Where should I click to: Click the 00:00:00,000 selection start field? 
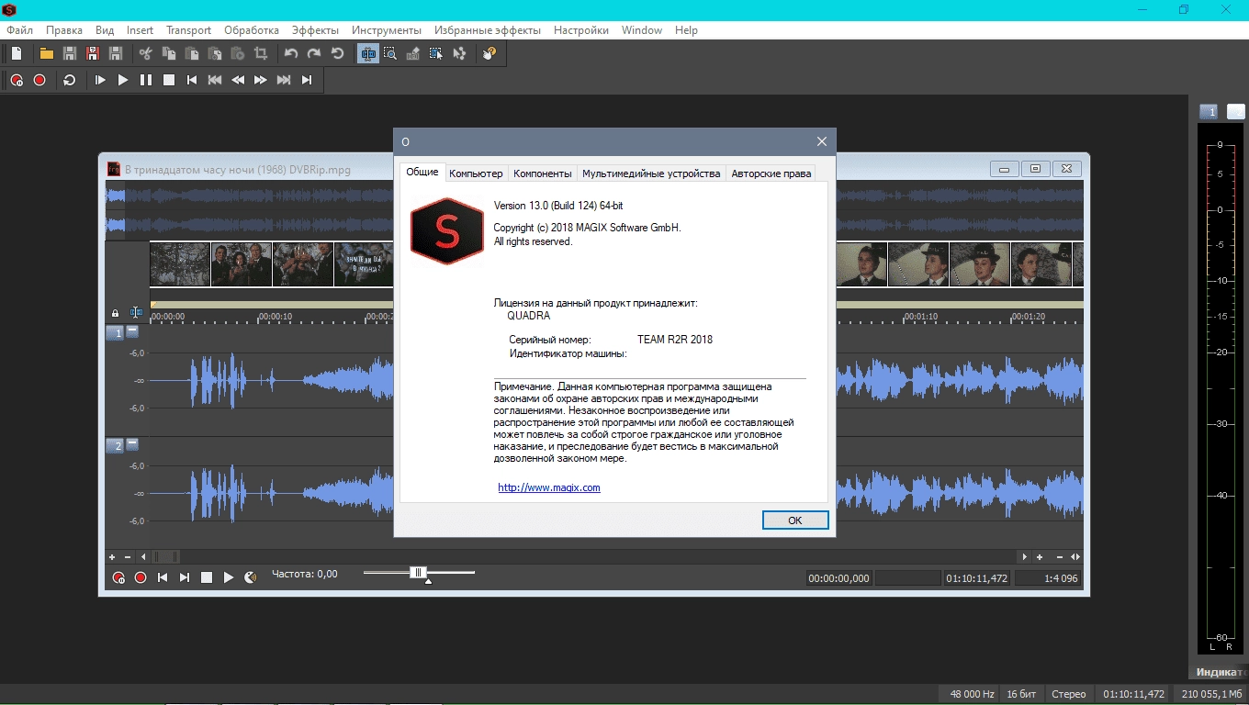coord(838,578)
